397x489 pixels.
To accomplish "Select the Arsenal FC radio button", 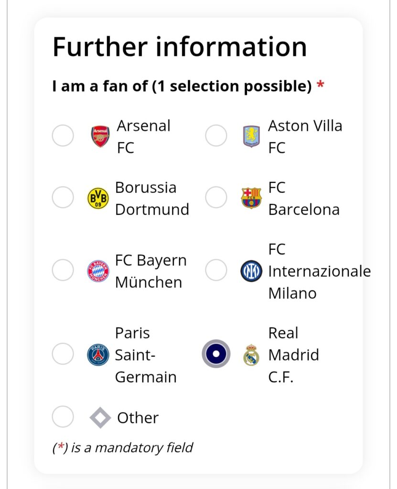I will coord(63,136).
